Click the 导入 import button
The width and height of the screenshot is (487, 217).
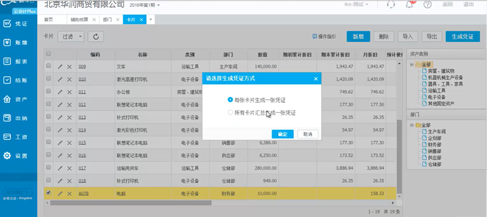click(408, 37)
